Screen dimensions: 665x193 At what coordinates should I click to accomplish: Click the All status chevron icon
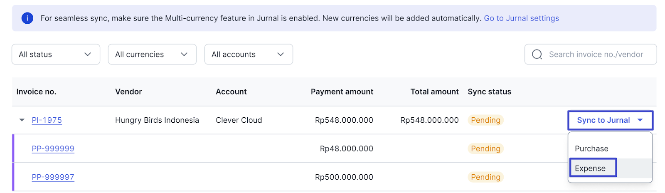[88, 54]
